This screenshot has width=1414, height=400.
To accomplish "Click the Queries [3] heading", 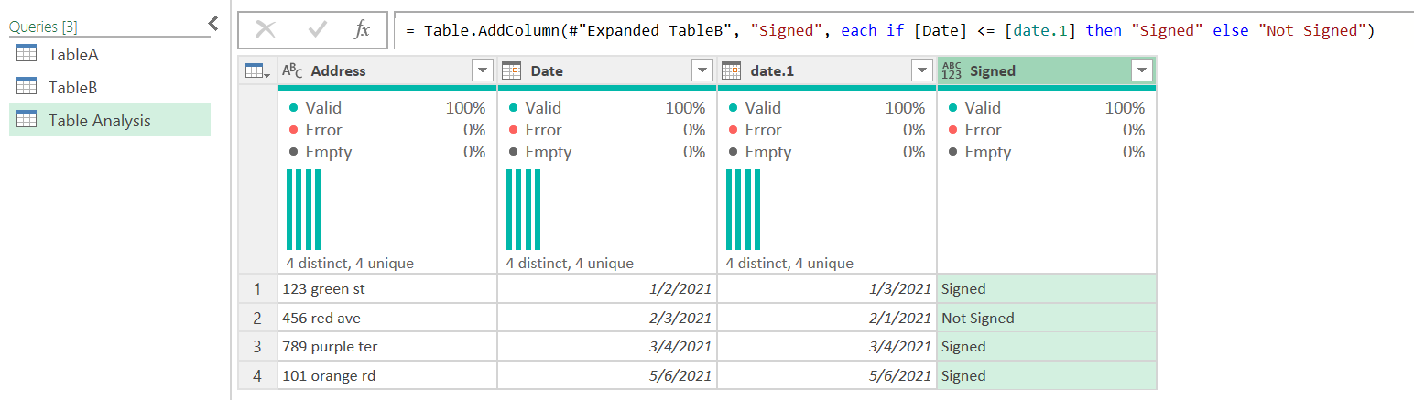I will coord(43,27).
